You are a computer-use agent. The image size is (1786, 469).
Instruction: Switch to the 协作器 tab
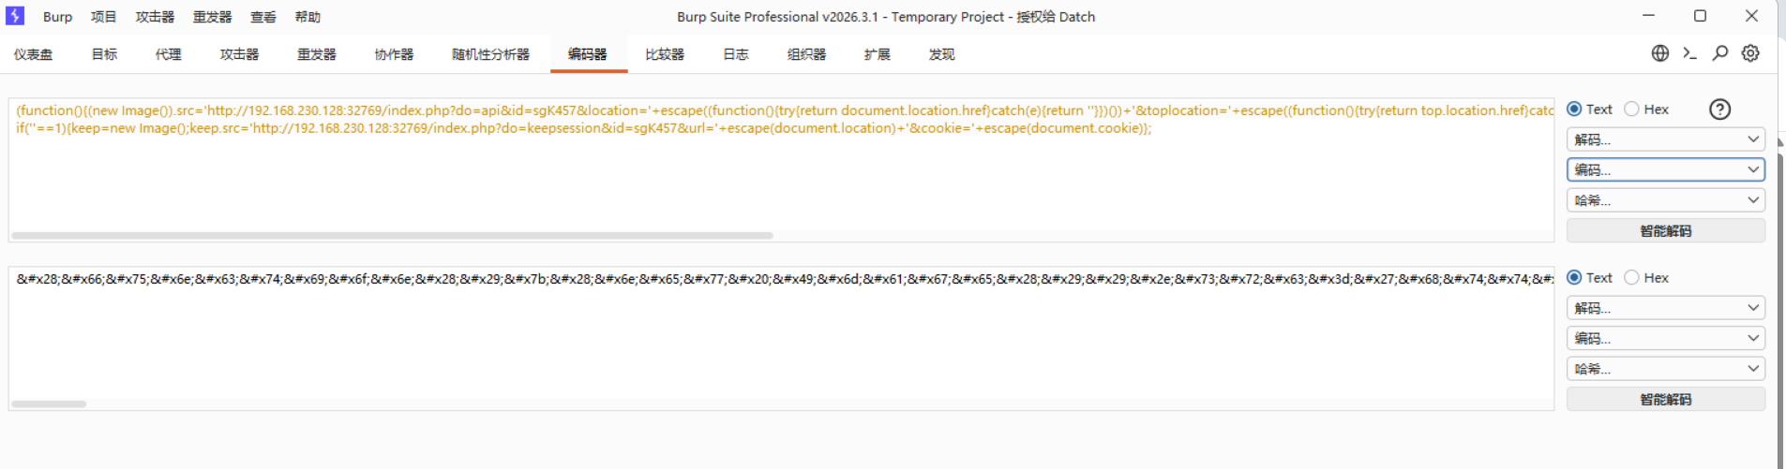[394, 54]
